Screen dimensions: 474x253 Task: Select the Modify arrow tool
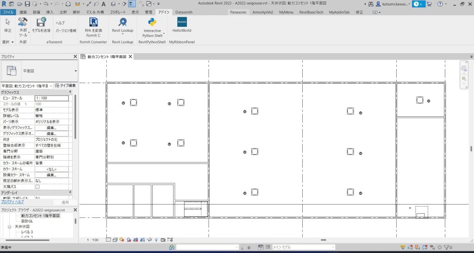pos(8,22)
